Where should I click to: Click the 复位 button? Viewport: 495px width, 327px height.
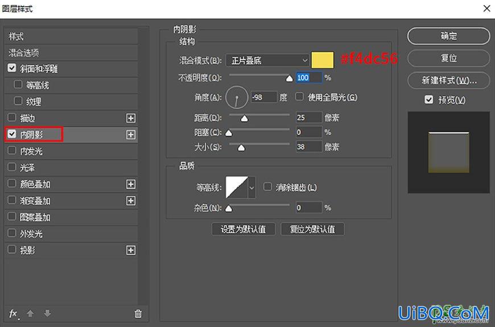[x=448, y=58]
